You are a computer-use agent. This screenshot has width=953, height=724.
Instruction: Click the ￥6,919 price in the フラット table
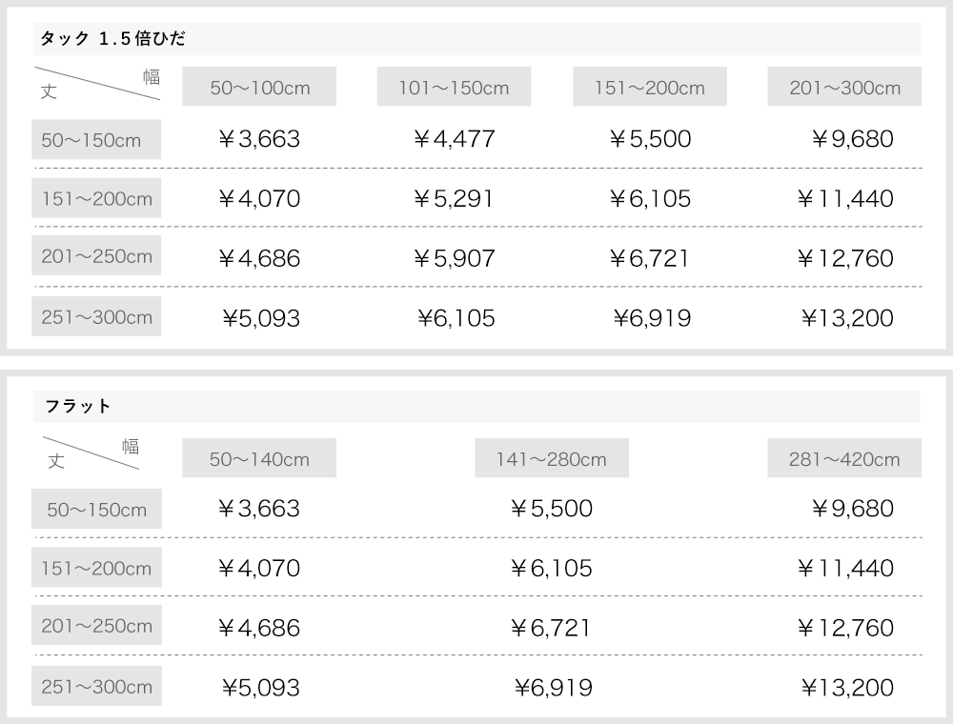[553, 688]
